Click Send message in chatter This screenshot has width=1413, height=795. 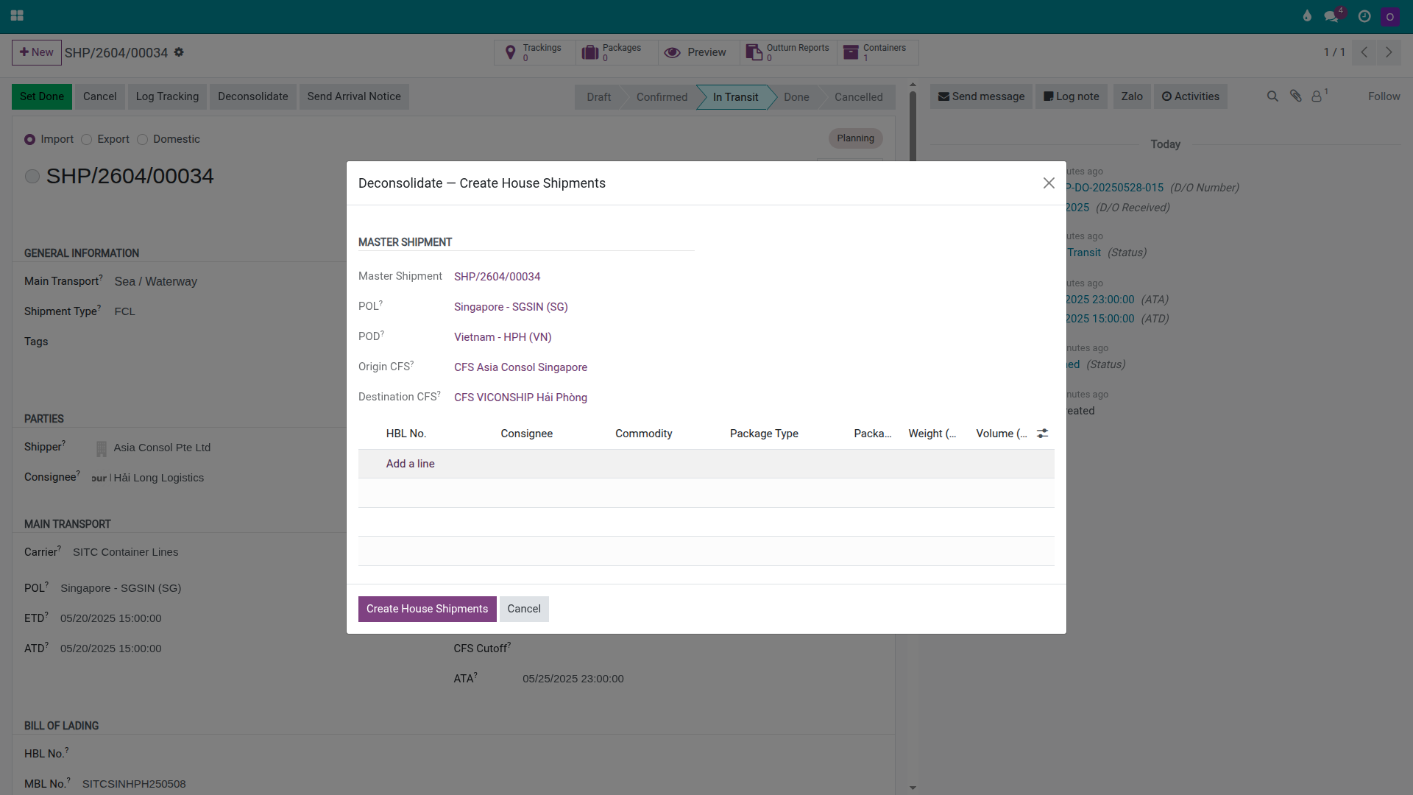click(981, 96)
